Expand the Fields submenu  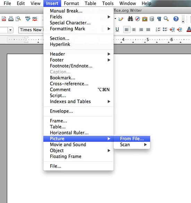click(78, 17)
